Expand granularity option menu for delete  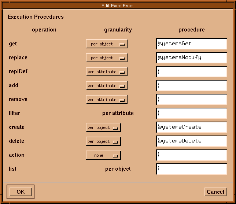103,141
